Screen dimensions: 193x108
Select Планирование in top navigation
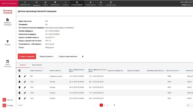(x=77, y=3)
